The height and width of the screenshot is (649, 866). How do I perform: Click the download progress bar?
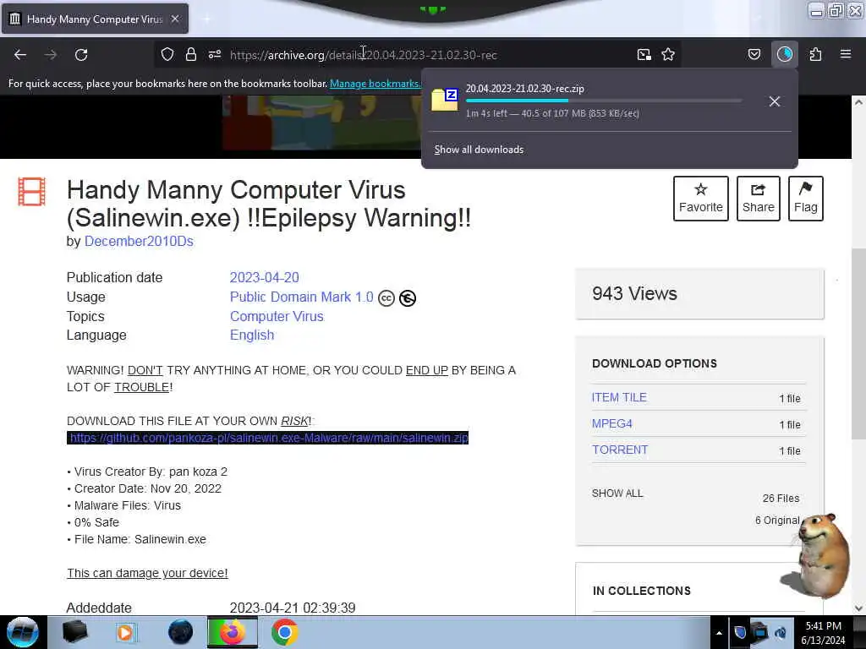click(604, 101)
